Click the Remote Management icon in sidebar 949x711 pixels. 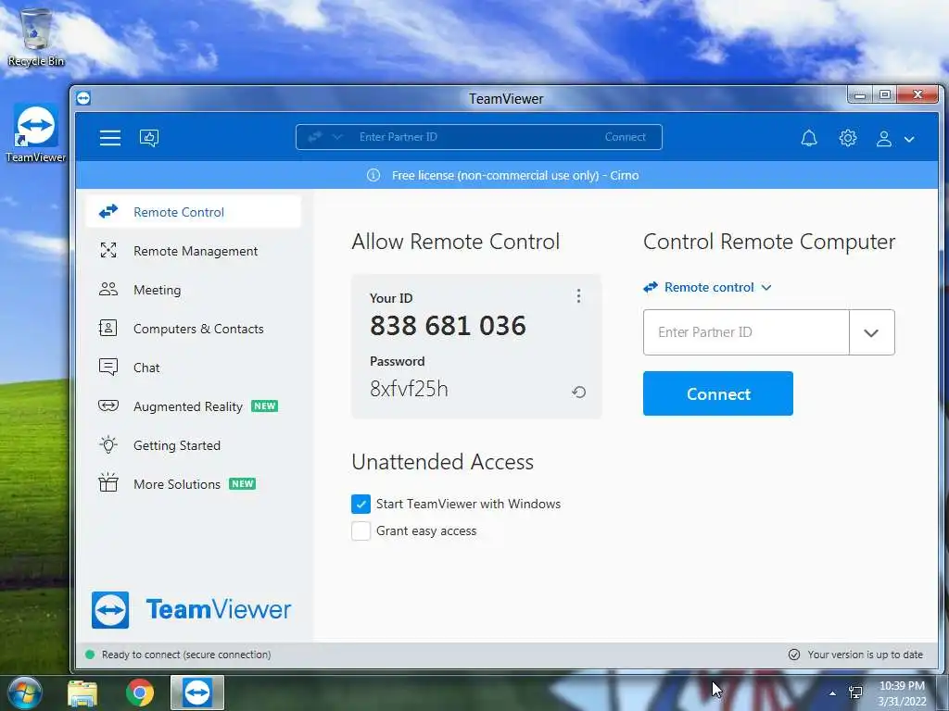108,250
